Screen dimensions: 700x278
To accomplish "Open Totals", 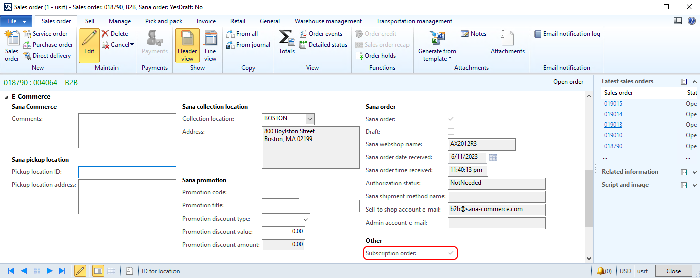I will point(286,42).
